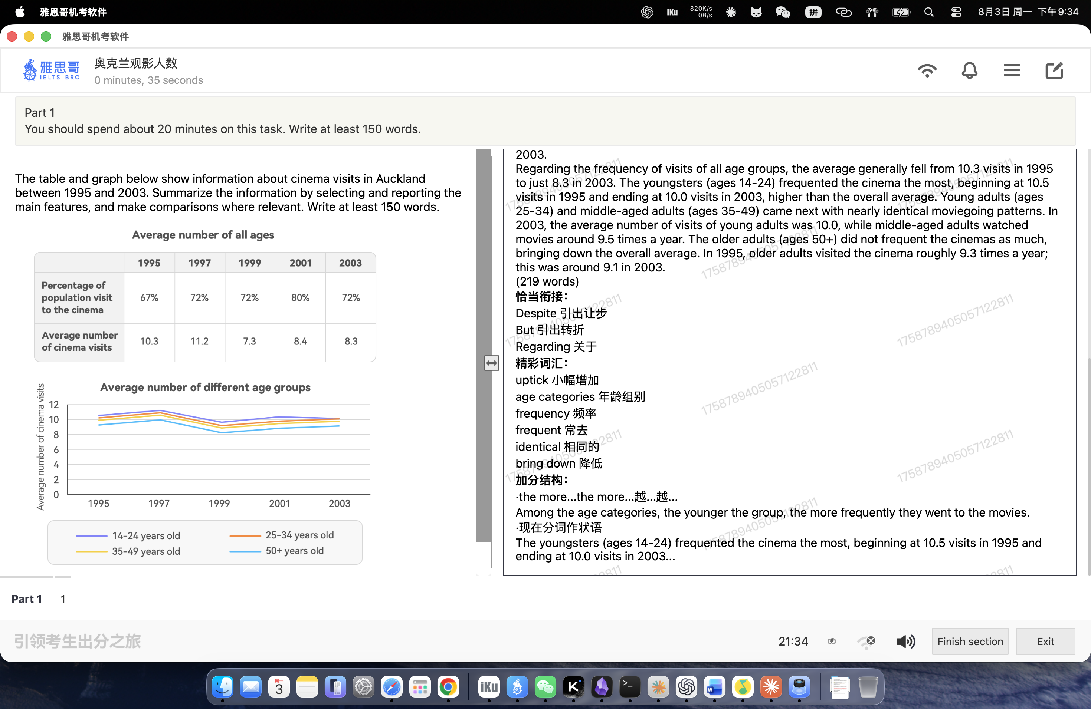
Task: Click the date and time in menu bar
Action: coord(1028,12)
